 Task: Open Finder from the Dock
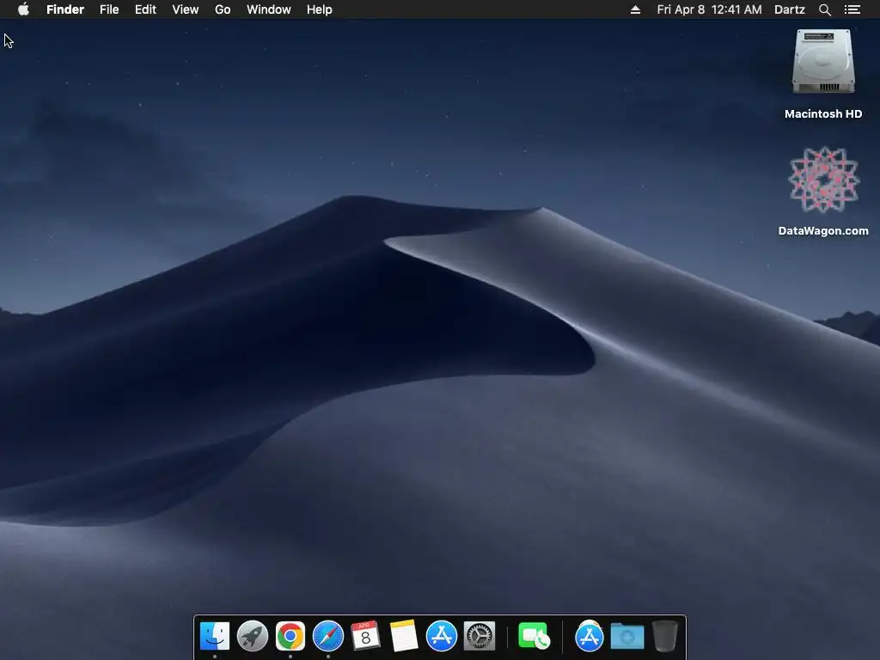215,637
